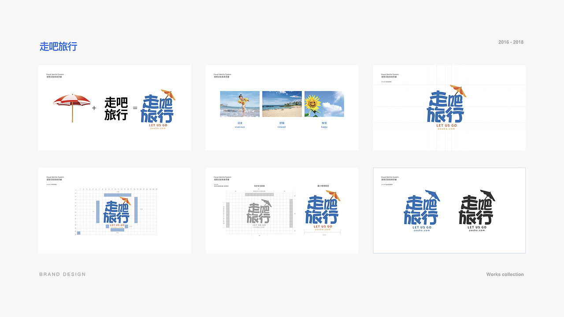Click the 'vivacious' caption
The width and height of the screenshot is (564, 317).
(x=240, y=127)
